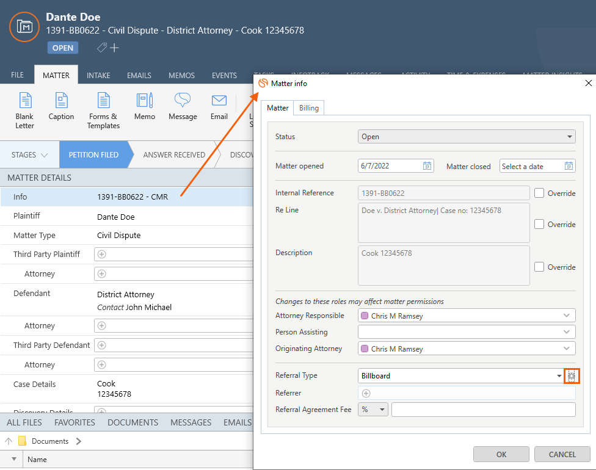Screen dimensions: 596x470
Task: Add a Third Party Plaintiff
Action: pos(101,254)
